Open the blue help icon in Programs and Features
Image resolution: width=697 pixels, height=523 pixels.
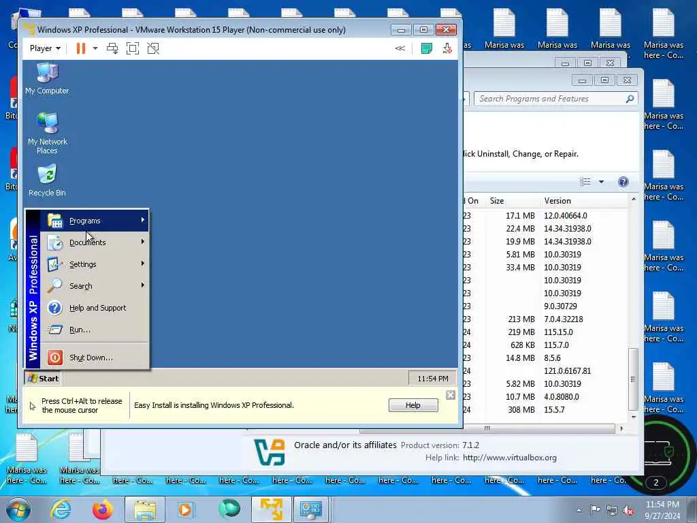(x=623, y=181)
